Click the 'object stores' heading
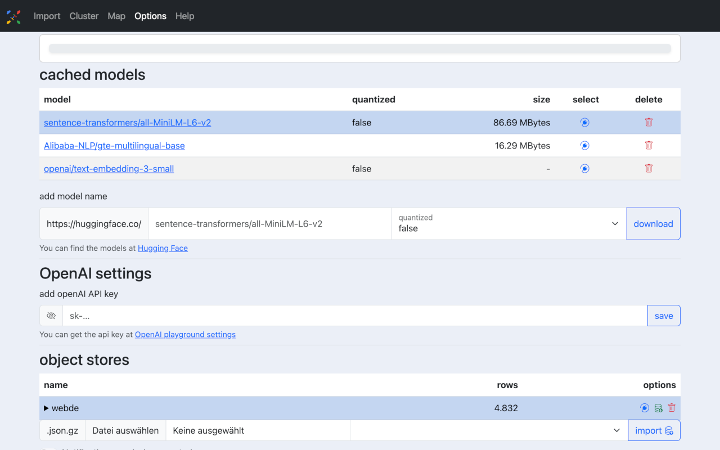The image size is (720, 450). point(84,359)
